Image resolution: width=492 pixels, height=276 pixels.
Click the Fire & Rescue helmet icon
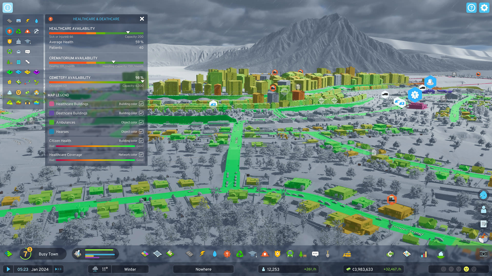click(27, 31)
